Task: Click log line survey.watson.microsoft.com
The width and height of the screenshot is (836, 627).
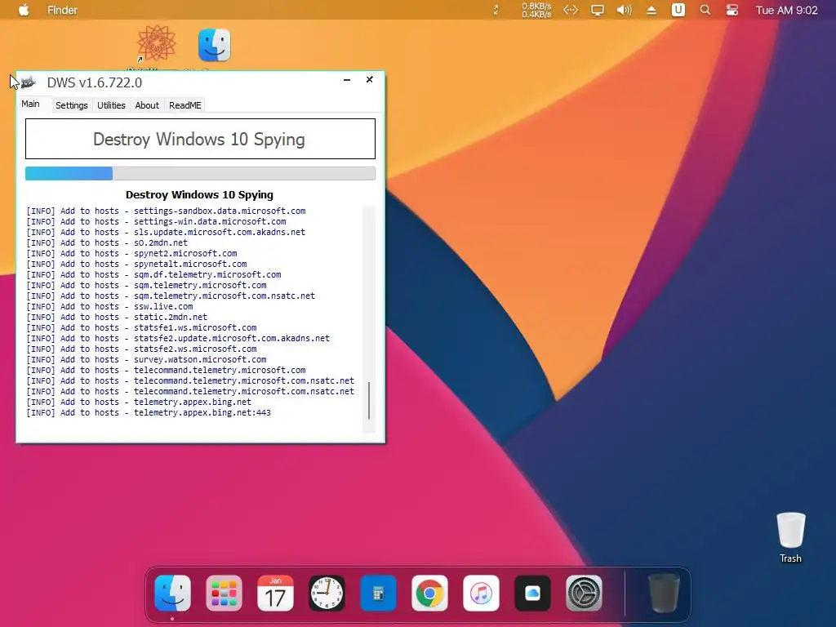Action: [147, 359]
